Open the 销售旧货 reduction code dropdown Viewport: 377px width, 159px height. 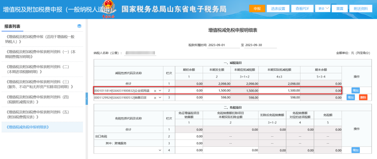pos(160,98)
